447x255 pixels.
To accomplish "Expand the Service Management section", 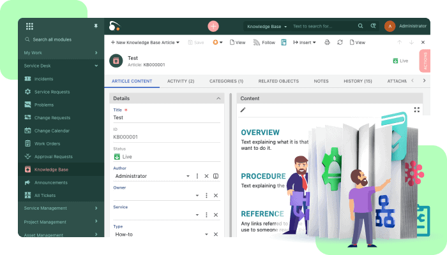I will coord(96,208).
